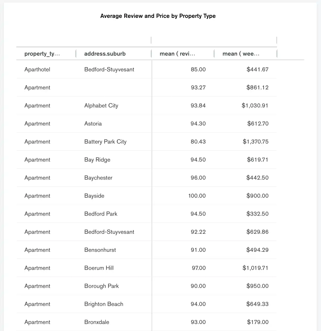The image size is (321, 331).
Task: Select the 100.00 review score for Bayside
Action: pos(197,196)
